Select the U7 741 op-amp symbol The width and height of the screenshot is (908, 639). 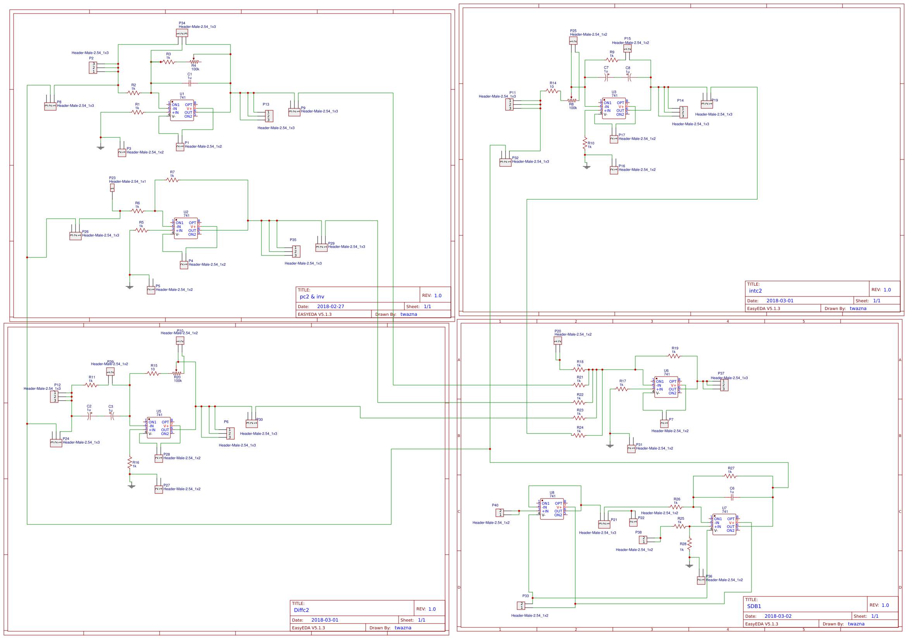pos(724,525)
